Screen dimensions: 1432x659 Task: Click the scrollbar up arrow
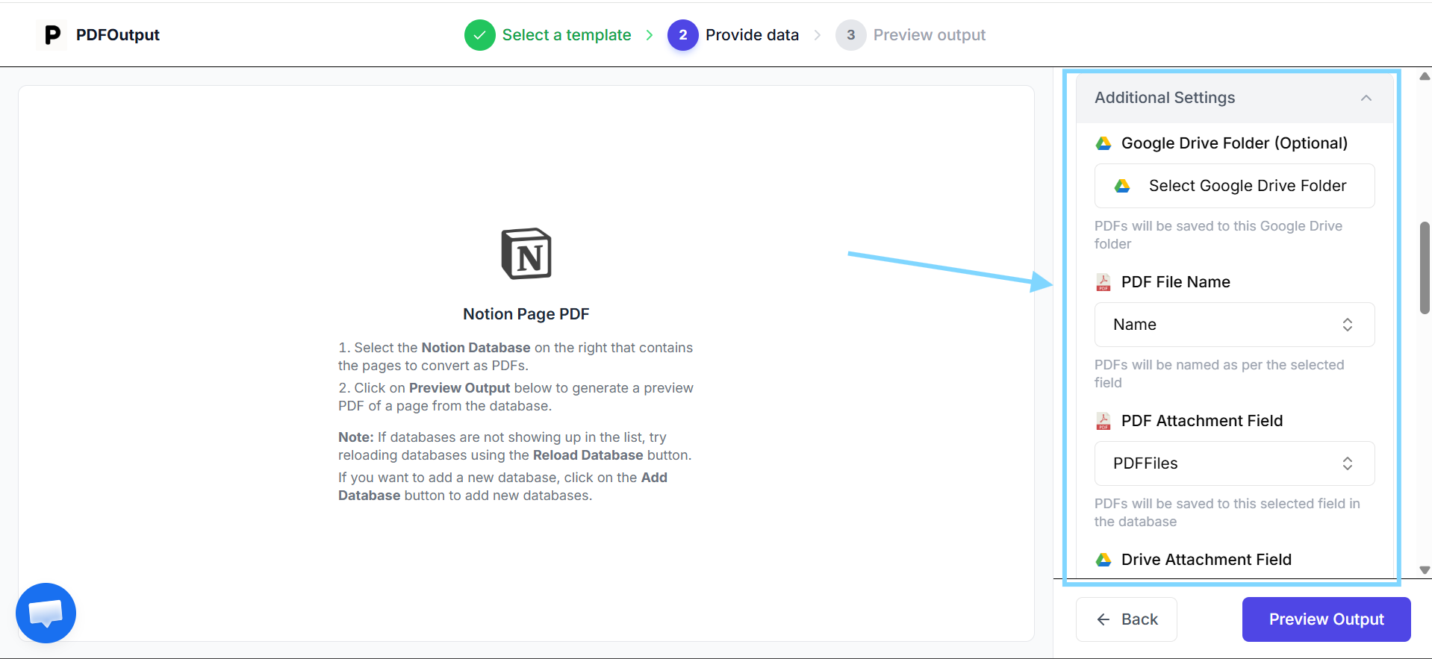tap(1425, 76)
